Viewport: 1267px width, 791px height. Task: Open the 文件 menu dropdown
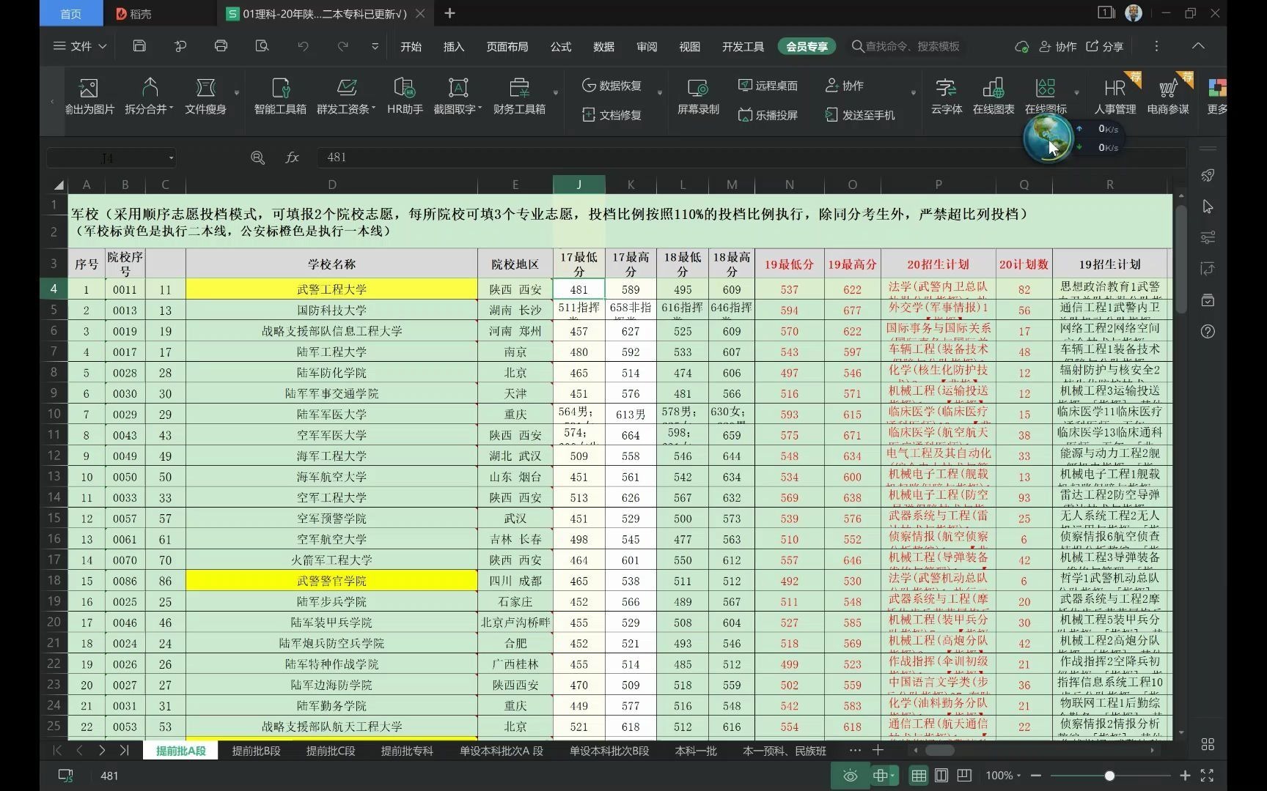[81, 46]
